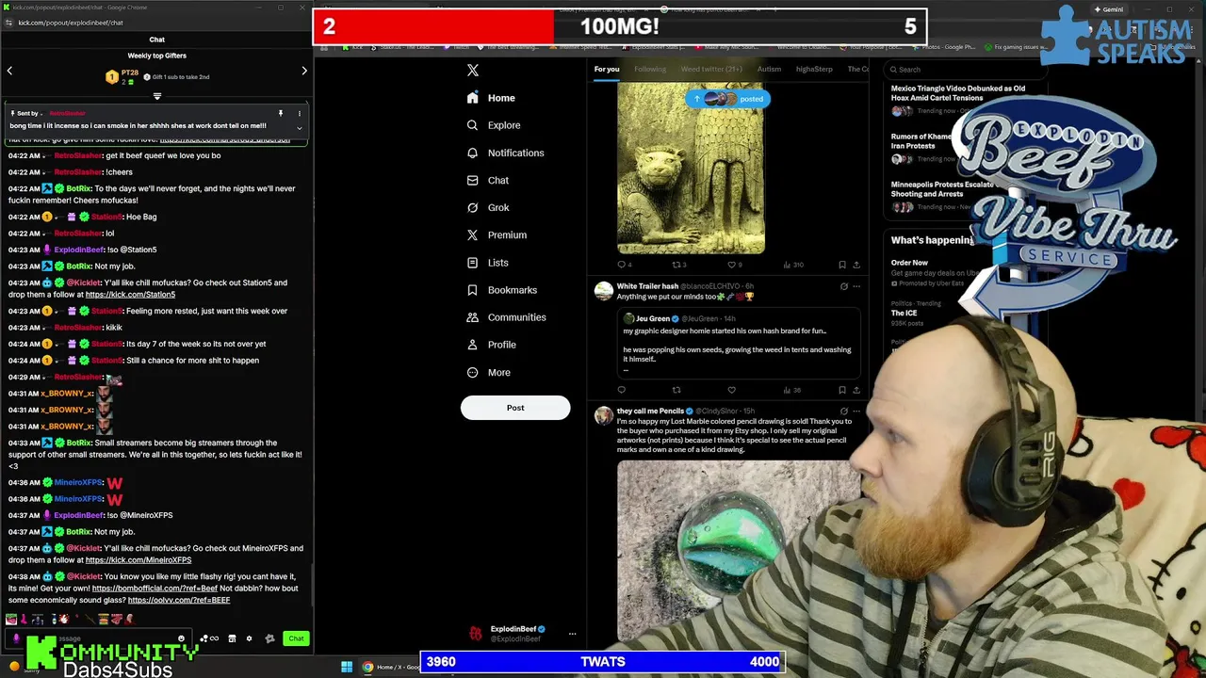The height and width of the screenshot is (678, 1206).
Task: Open quoted Jeu Green post
Action: tap(738, 343)
